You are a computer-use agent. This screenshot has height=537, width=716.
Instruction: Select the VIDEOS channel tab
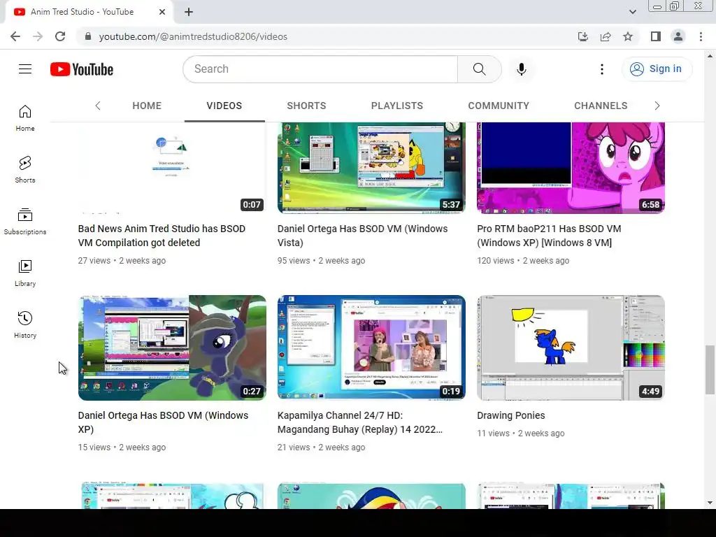[x=224, y=106]
